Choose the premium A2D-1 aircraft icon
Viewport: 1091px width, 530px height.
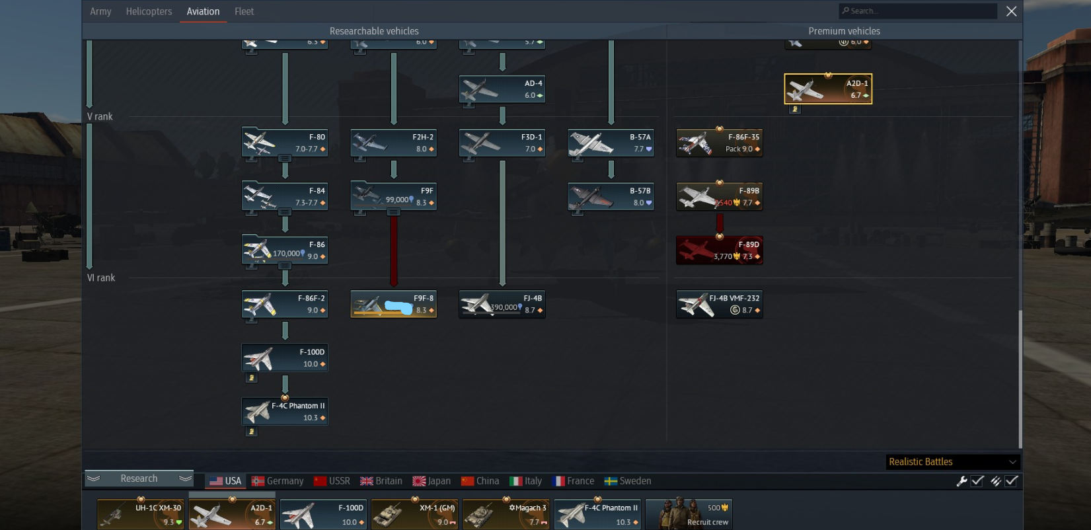(x=828, y=89)
